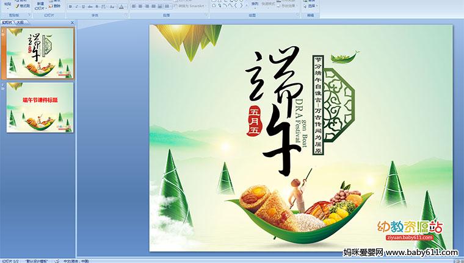Click the font color button
Viewport: 464px width, 263px height.
pos(120,6)
